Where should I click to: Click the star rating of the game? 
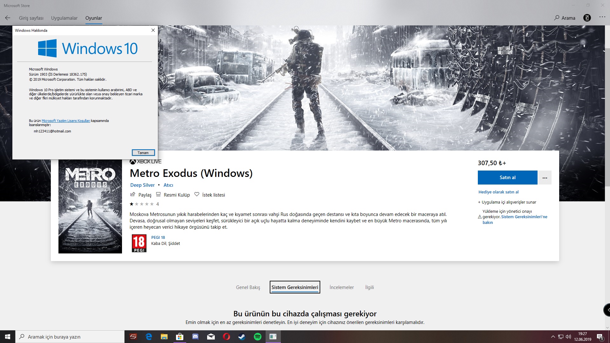tap(142, 204)
